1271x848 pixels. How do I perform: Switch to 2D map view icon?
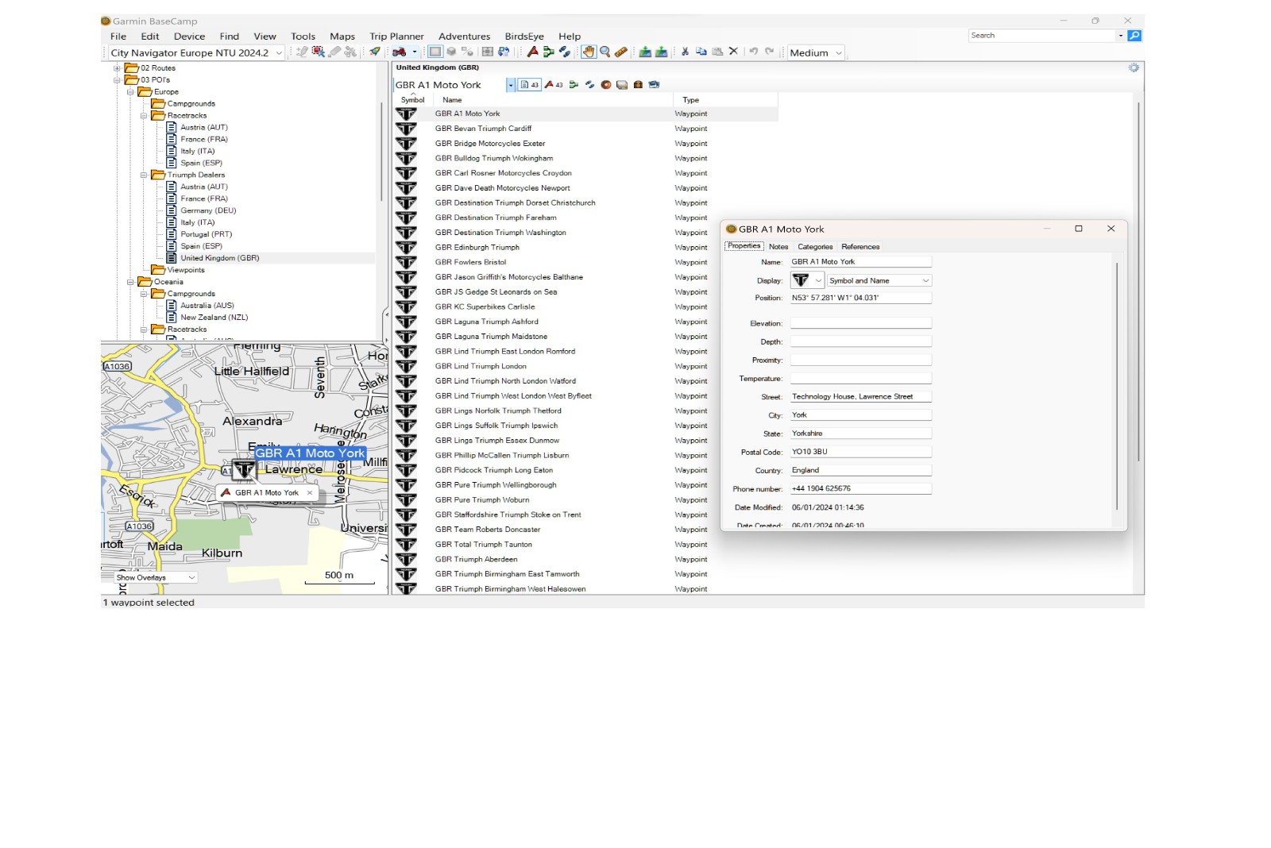(x=435, y=52)
